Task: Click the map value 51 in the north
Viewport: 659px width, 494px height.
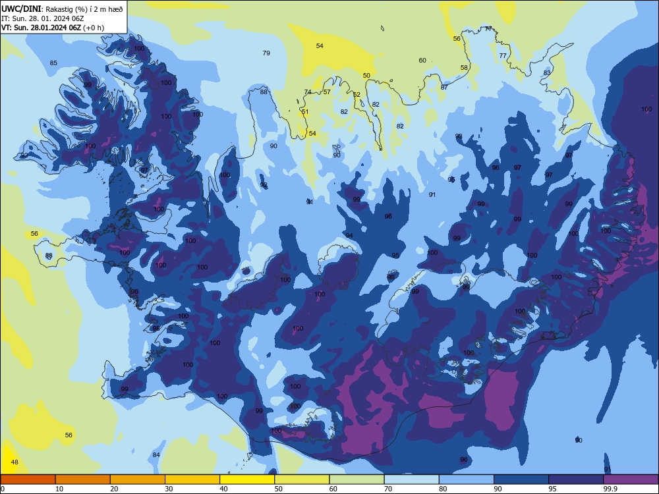Action: point(305,112)
